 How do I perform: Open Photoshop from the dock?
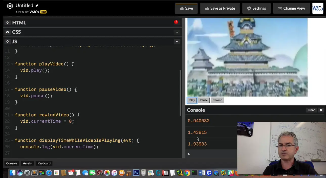136,173
